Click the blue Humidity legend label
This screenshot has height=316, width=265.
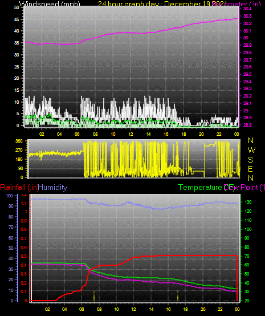pyautogui.click(x=53, y=188)
